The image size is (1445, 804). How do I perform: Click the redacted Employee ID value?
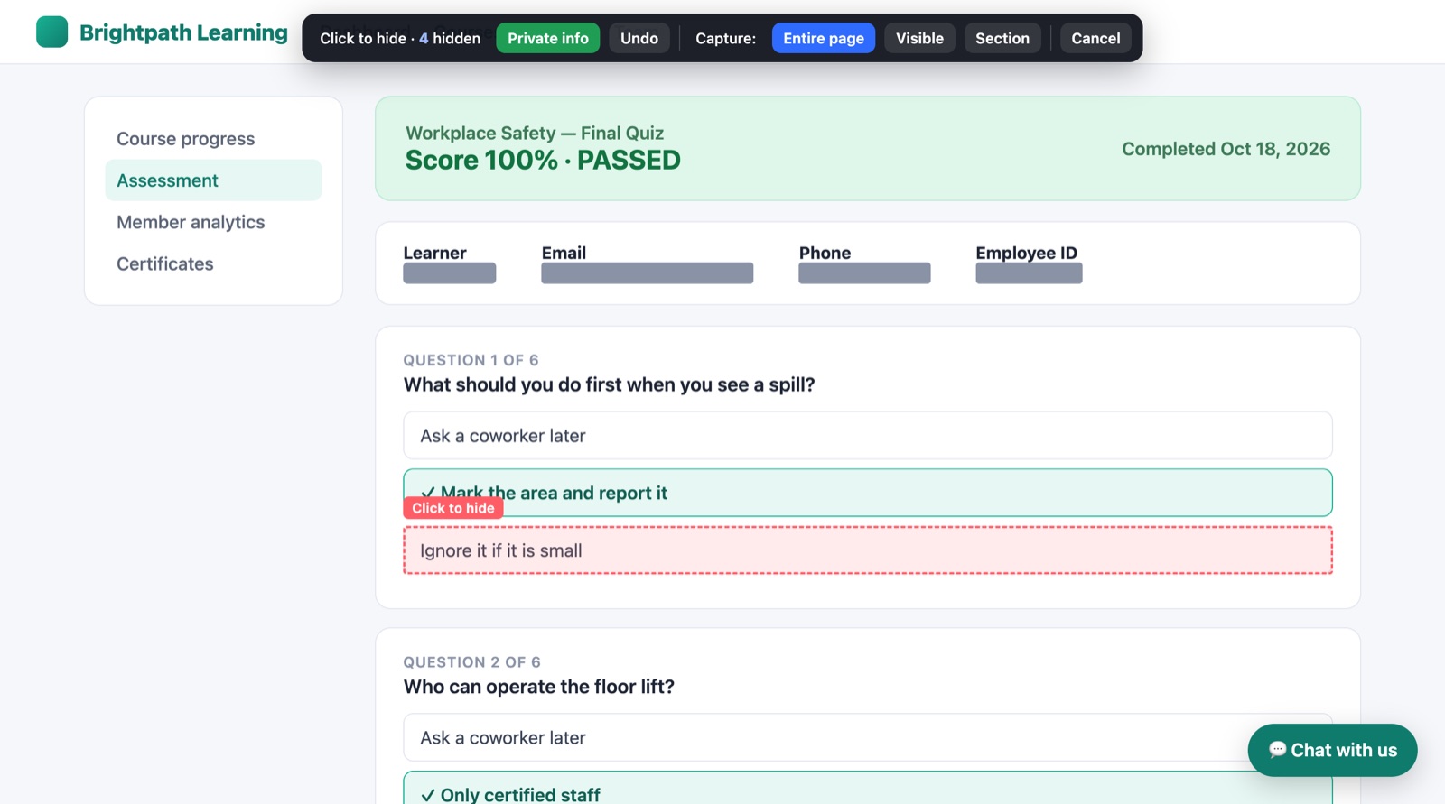click(1029, 273)
